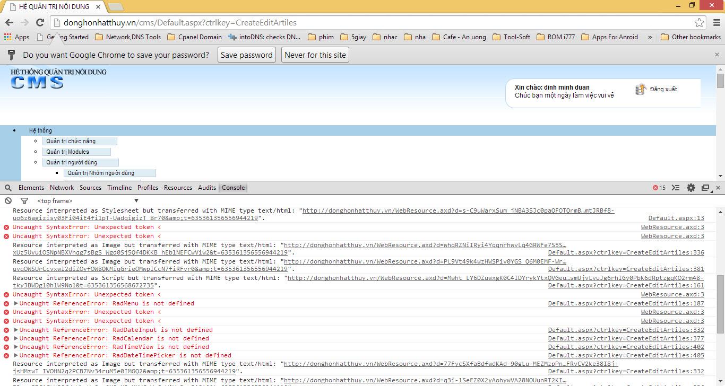Open a new browser tab
The image size is (725, 386).
(116, 7)
